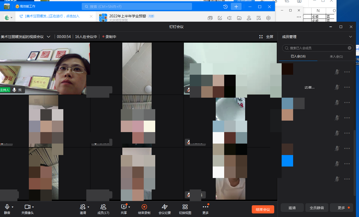Image resolution: width=359 pixels, height=217 pixels.
Task: Click the red 结束会议 button
Action: pos(263,210)
